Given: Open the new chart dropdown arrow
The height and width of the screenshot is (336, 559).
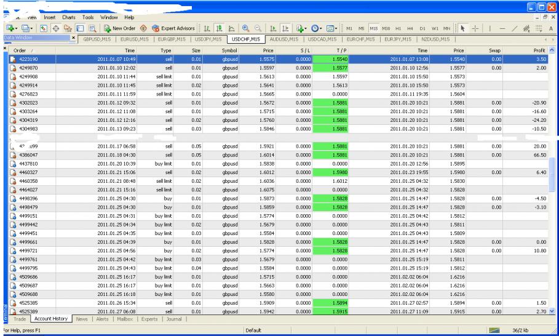Looking at the screenshot, I should (17, 28).
